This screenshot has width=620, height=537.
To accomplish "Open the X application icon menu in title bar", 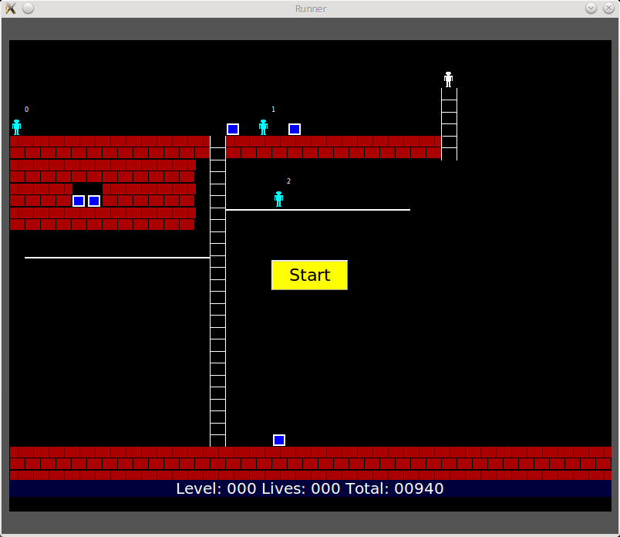I will (11, 8).
